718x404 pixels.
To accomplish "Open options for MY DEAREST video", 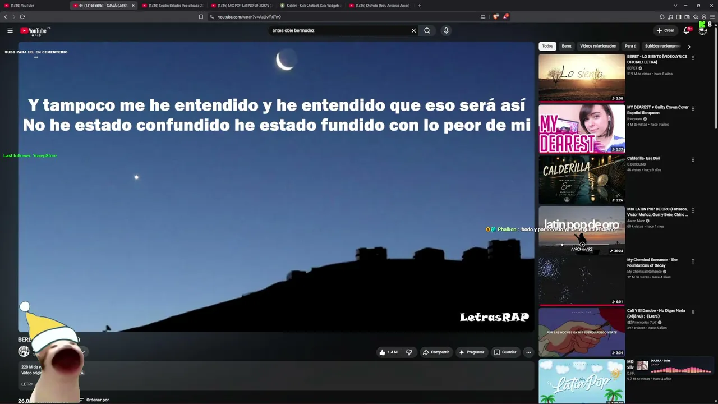I will point(693,108).
